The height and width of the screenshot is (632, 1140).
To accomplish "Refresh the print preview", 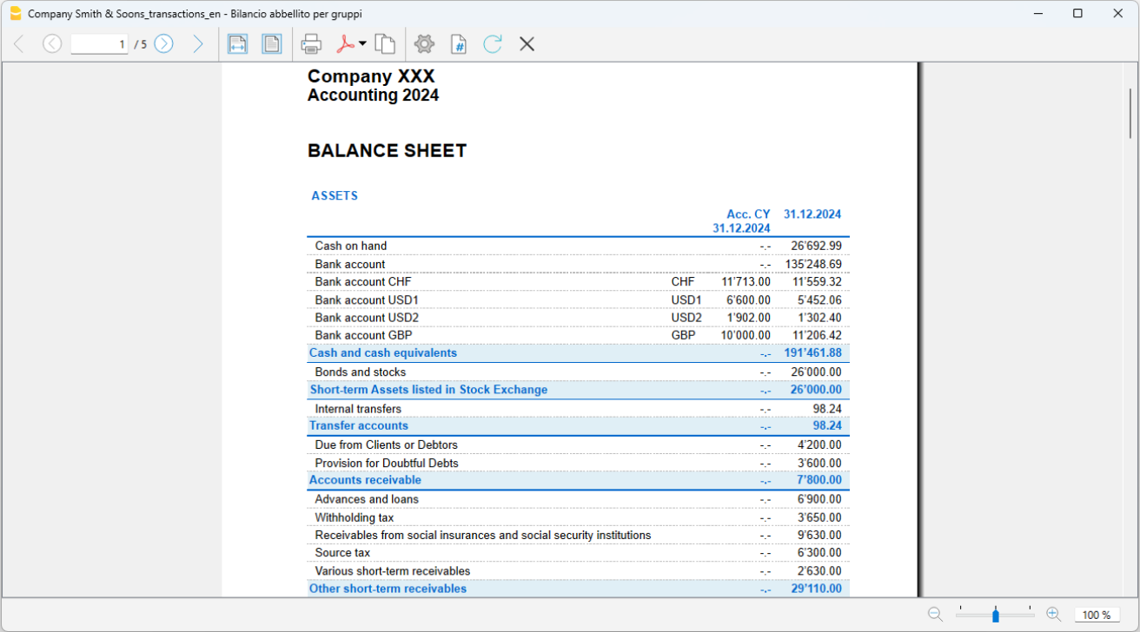I will [x=492, y=43].
